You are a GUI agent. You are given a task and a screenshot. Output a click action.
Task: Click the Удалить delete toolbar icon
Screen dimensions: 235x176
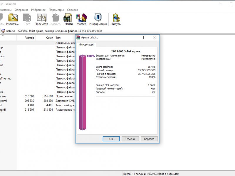[x=56, y=19]
